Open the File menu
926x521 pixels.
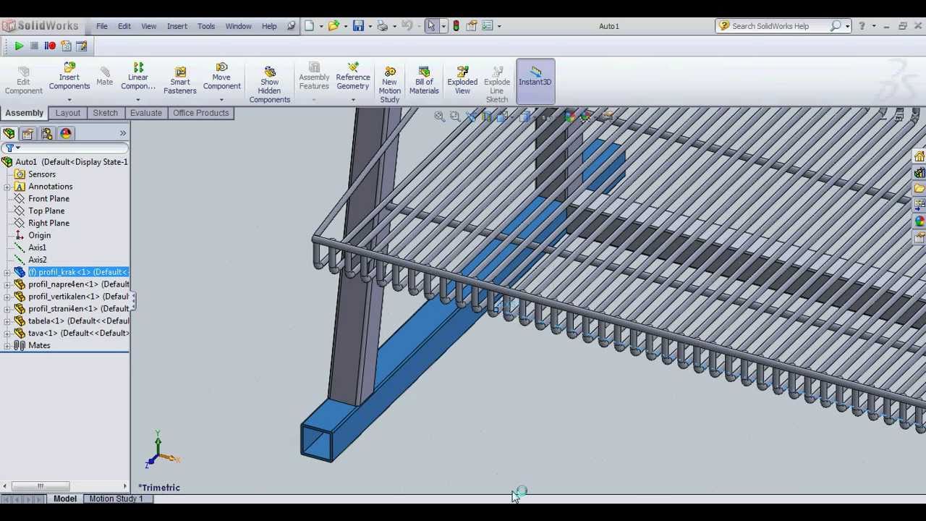point(102,26)
